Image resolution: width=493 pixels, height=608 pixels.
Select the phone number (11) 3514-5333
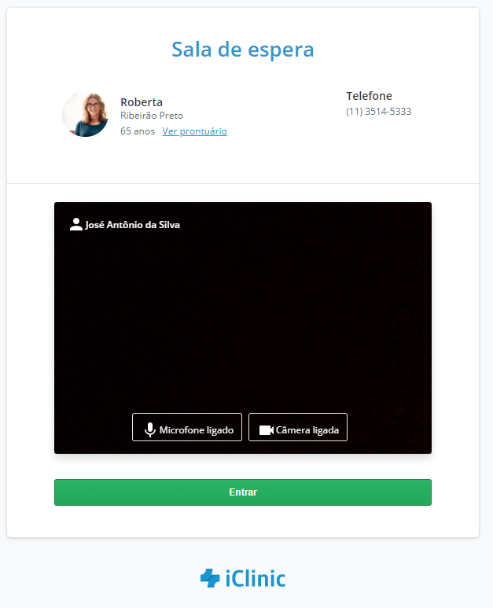click(379, 112)
